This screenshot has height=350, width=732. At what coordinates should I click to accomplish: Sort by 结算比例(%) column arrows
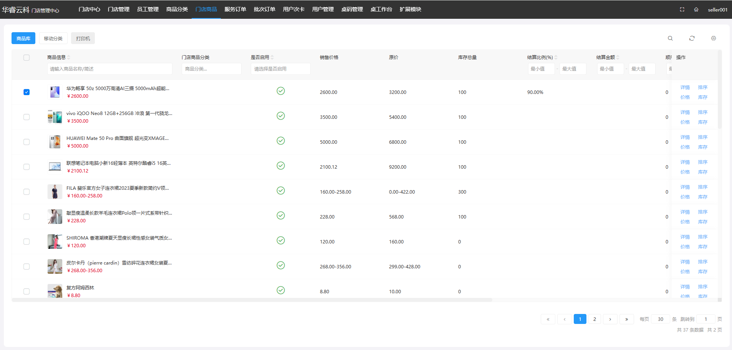556,58
